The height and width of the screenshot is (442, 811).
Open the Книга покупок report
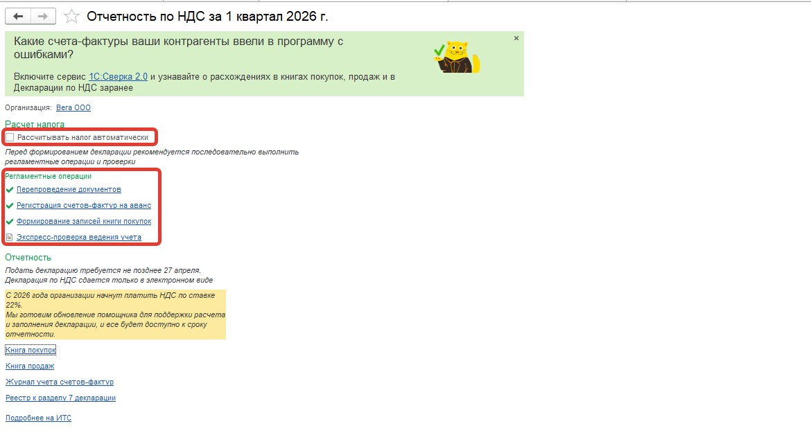30,351
